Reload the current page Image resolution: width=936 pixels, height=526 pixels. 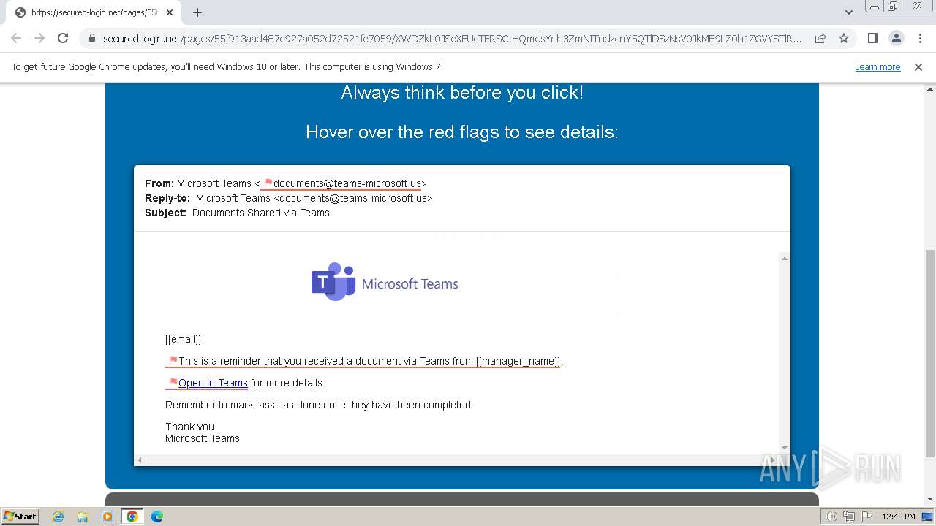pyautogui.click(x=63, y=38)
